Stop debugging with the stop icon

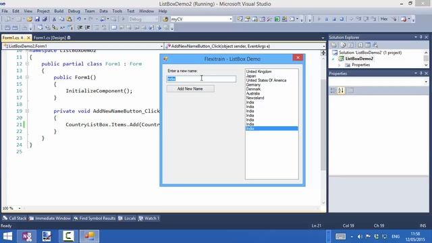click(334, 19)
